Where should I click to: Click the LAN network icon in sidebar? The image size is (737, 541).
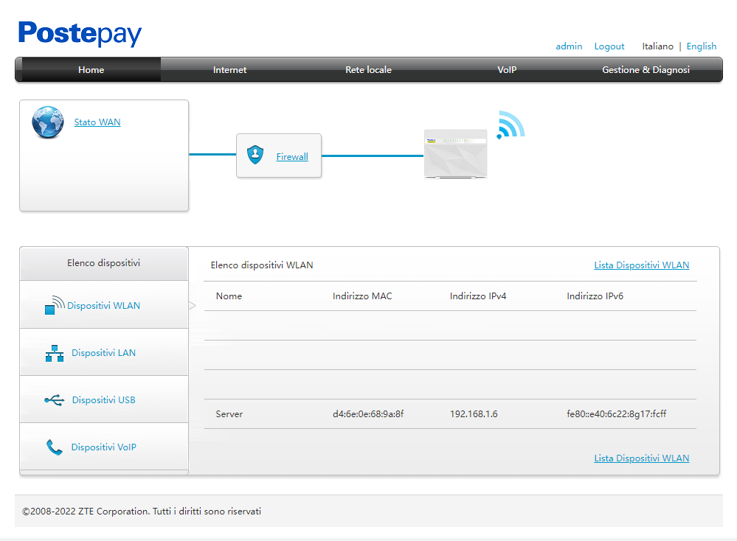pos(55,354)
